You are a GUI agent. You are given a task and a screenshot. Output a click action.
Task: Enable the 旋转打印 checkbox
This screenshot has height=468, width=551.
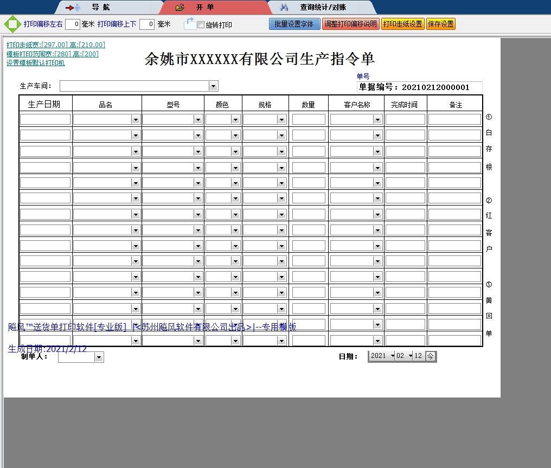click(x=201, y=24)
